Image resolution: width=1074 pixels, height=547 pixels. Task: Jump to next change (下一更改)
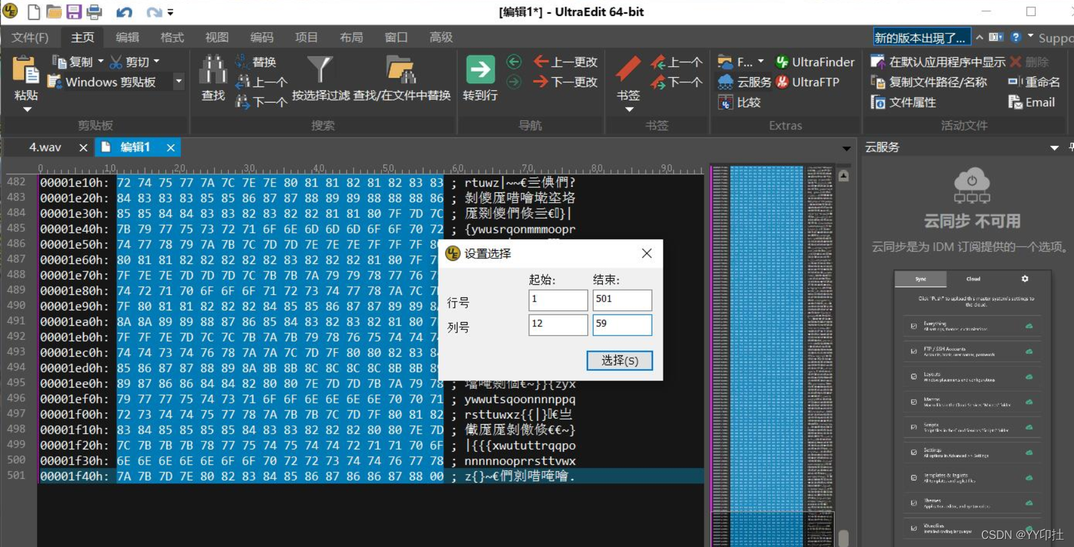tap(566, 82)
